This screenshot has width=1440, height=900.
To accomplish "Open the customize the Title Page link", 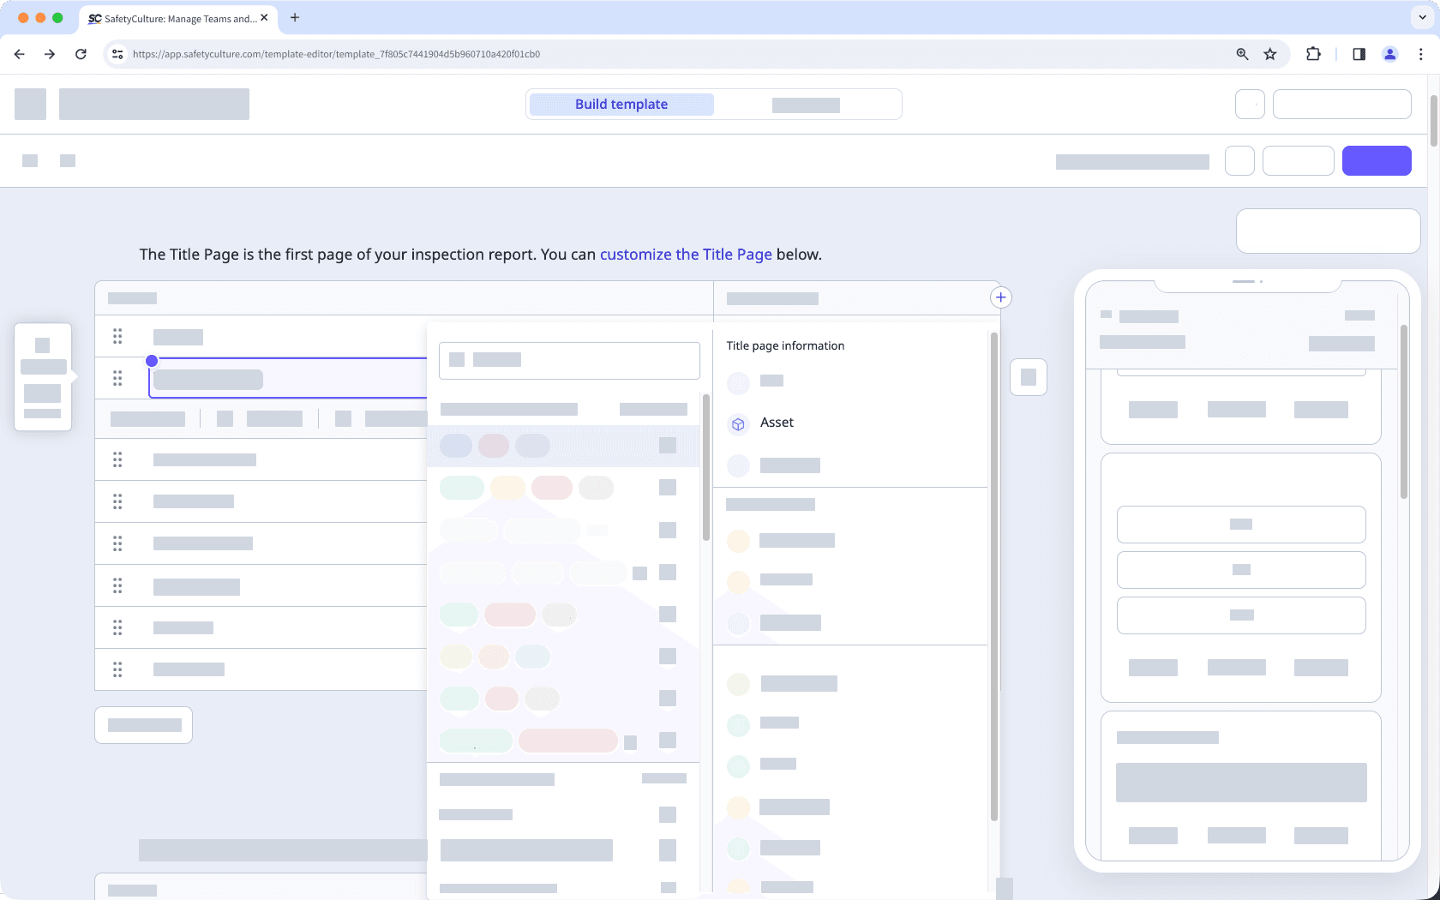I will pos(685,254).
